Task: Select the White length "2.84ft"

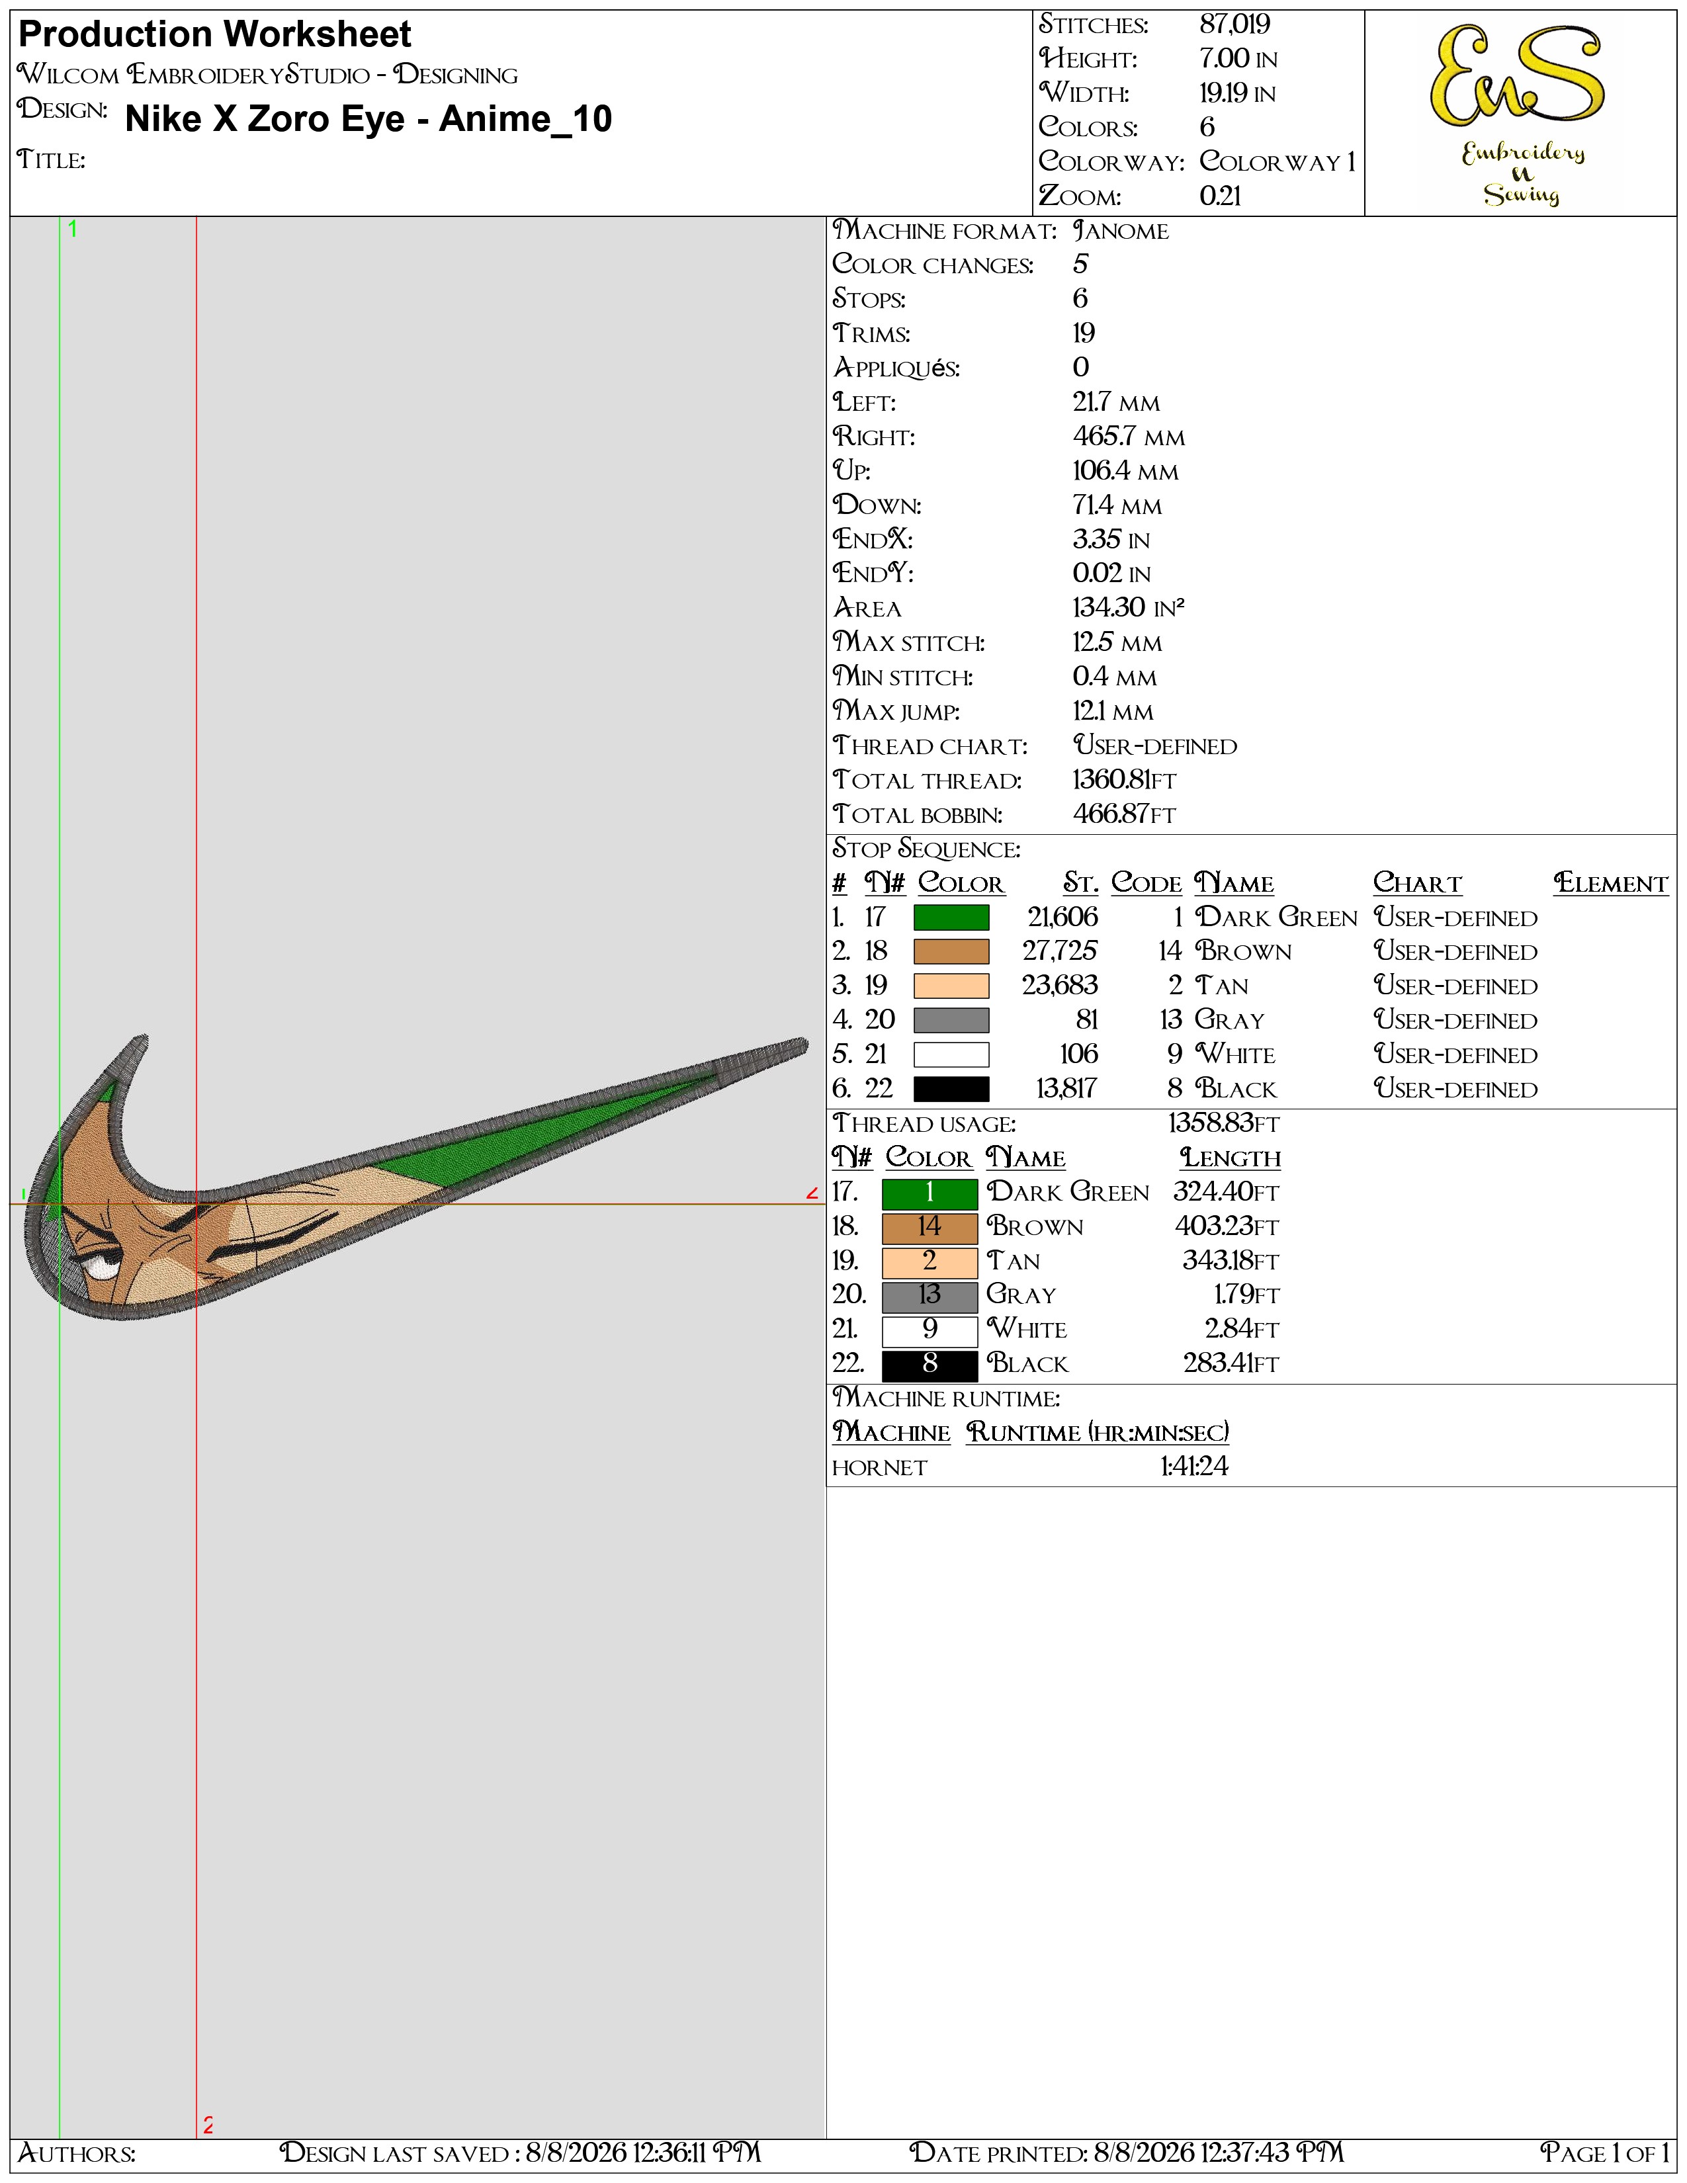Action: coord(1242,1330)
